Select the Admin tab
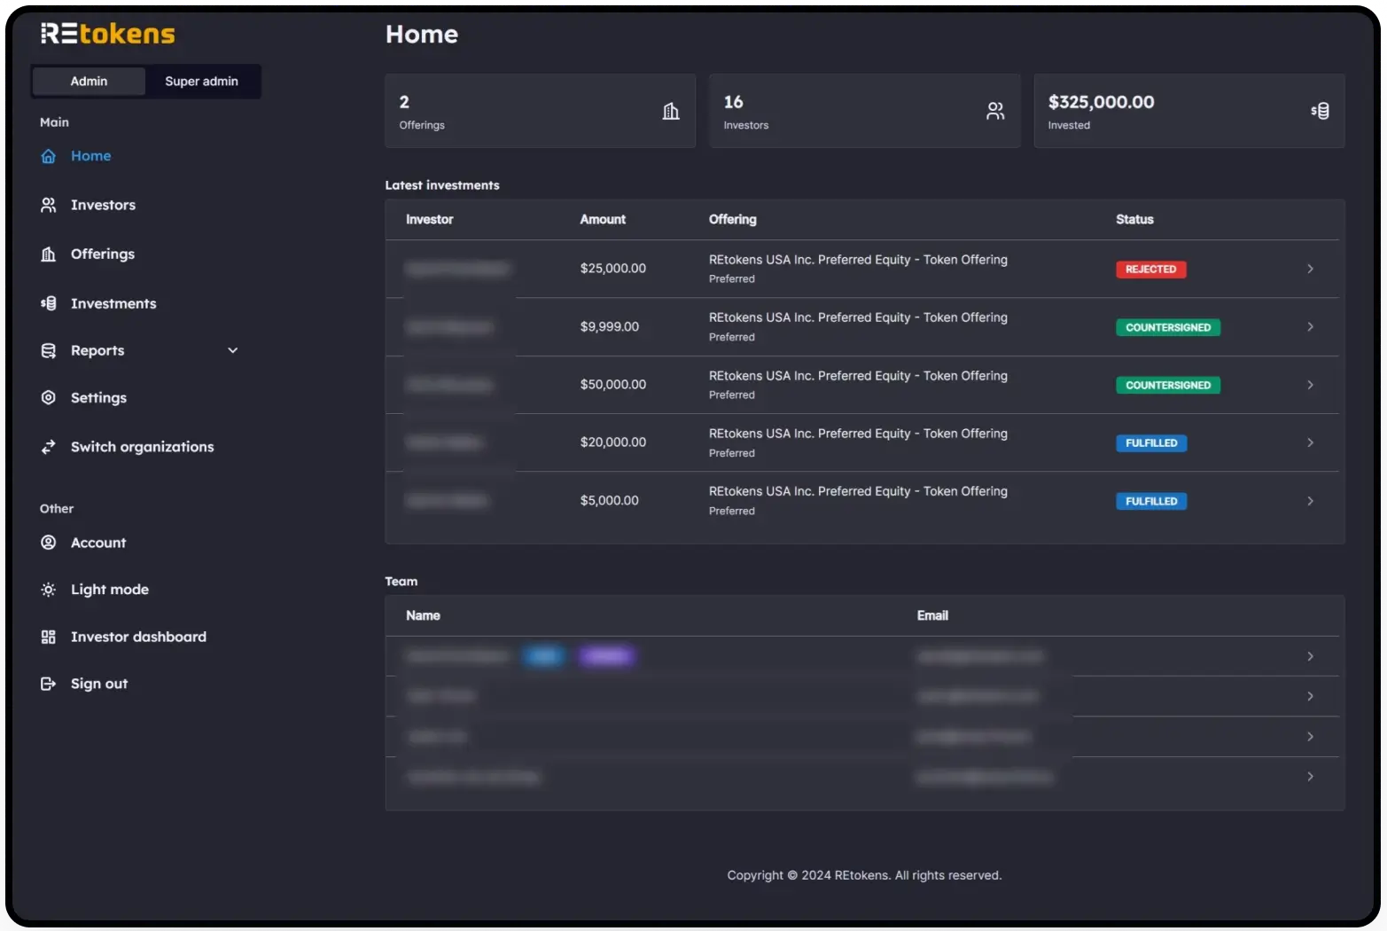The height and width of the screenshot is (931, 1387). pos(89,81)
